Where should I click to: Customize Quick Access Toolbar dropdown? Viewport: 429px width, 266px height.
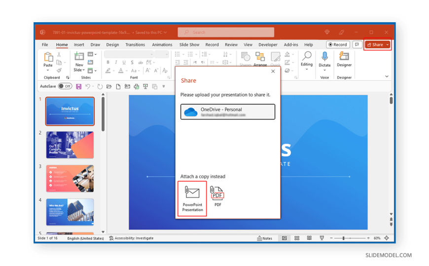164,86
